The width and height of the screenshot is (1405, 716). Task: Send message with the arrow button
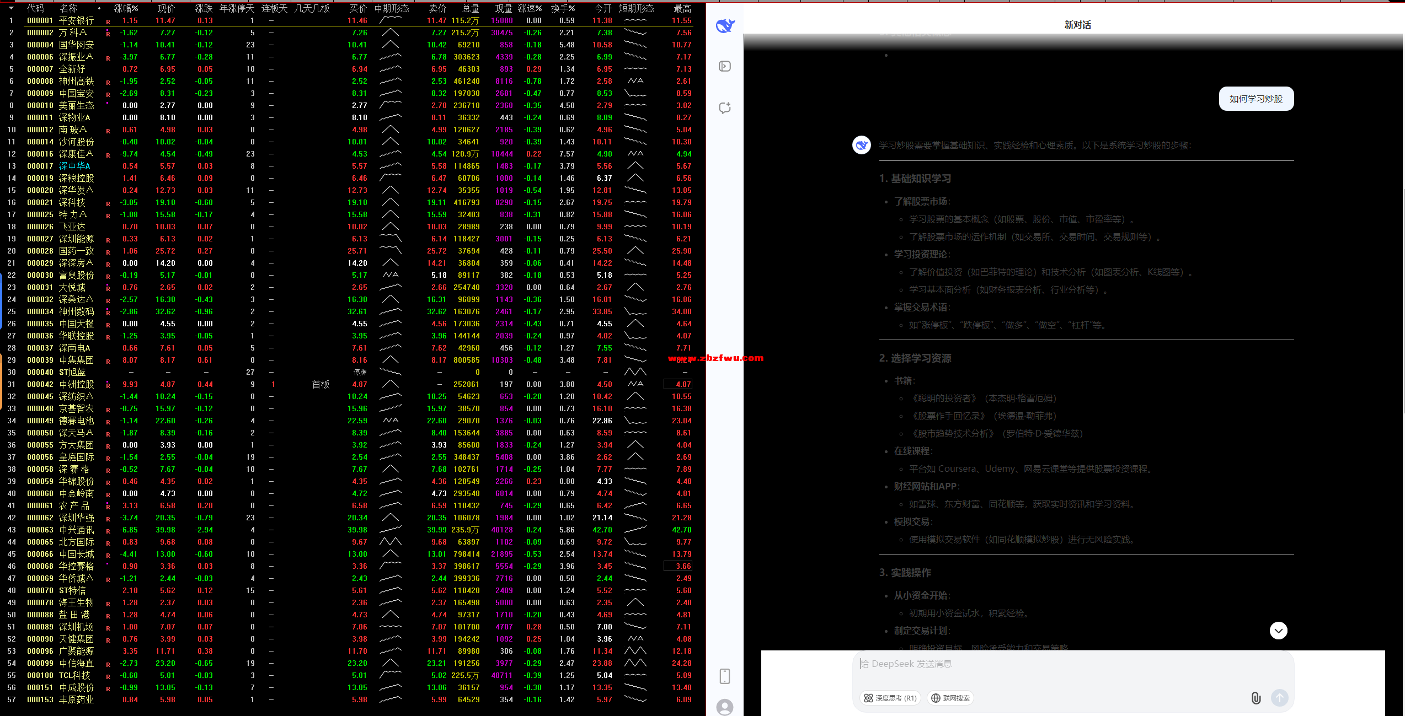coord(1280,698)
